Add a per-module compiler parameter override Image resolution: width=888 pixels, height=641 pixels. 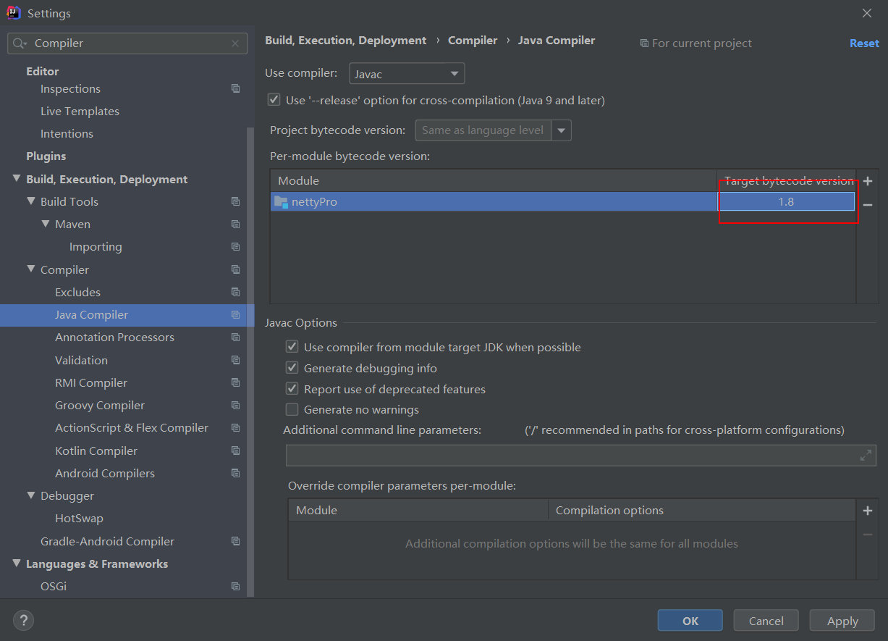[x=868, y=511]
